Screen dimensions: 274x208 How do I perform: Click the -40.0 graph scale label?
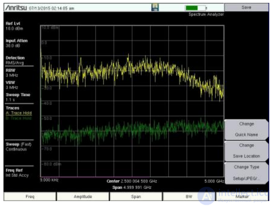point(47,104)
